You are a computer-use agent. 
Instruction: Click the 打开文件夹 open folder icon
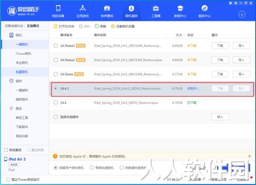tap(55, 26)
